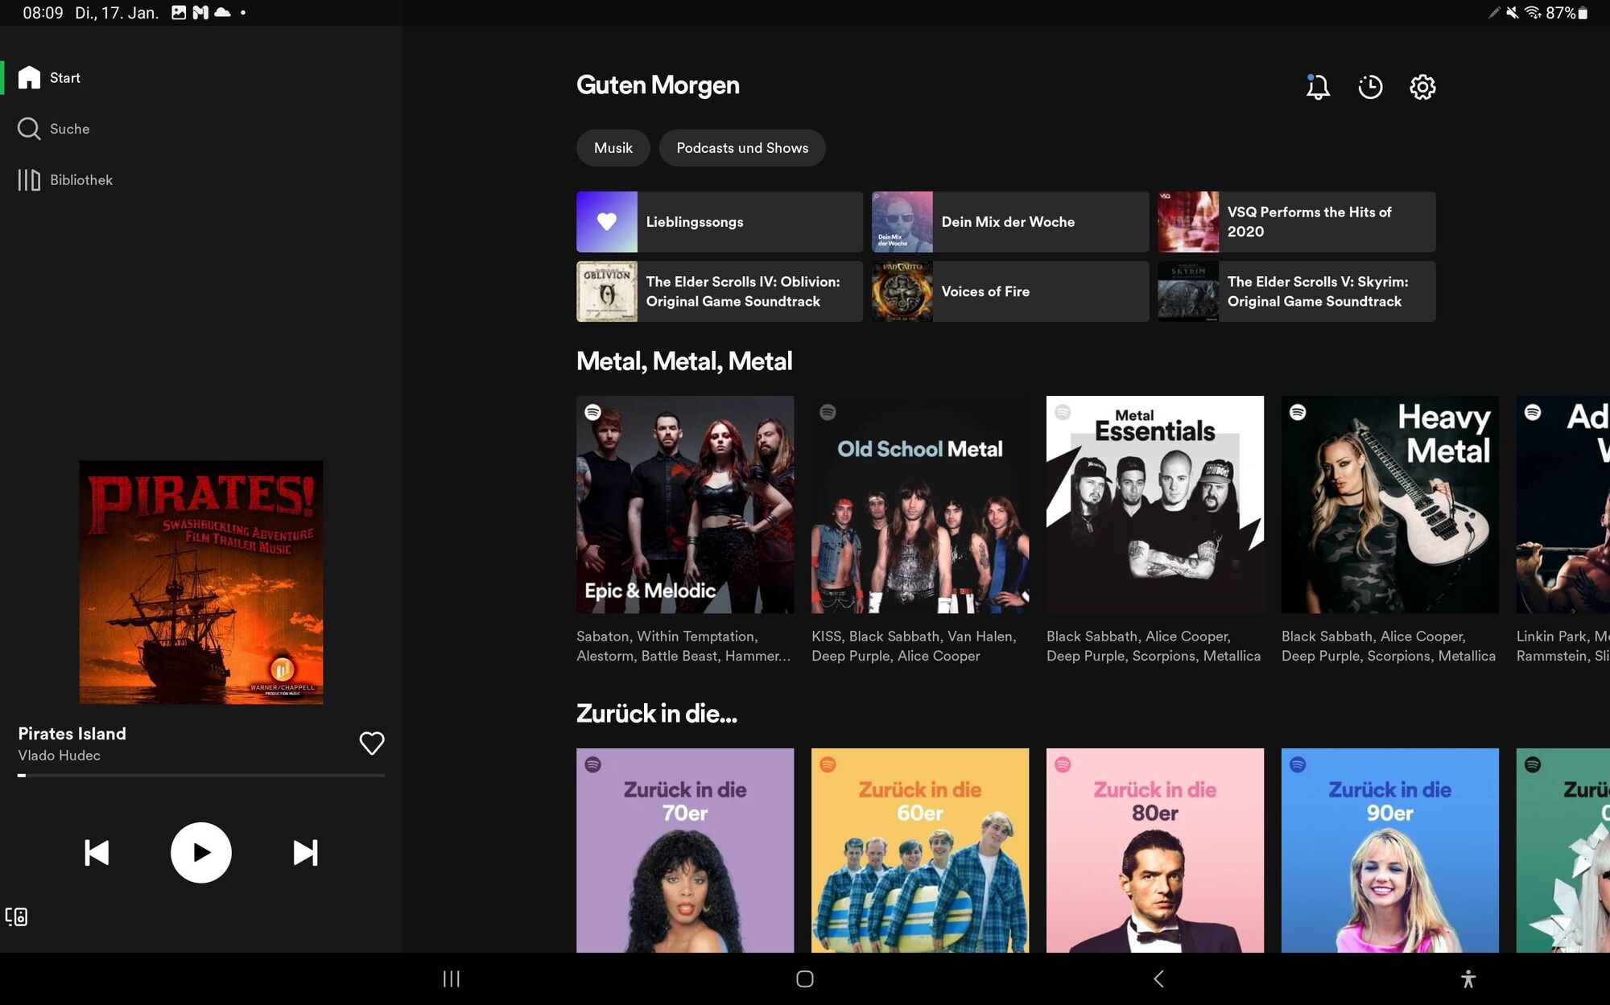Open Elder Scrolls IV Oblivion soundtrack tile
This screenshot has height=1005, width=1610.
(720, 291)
